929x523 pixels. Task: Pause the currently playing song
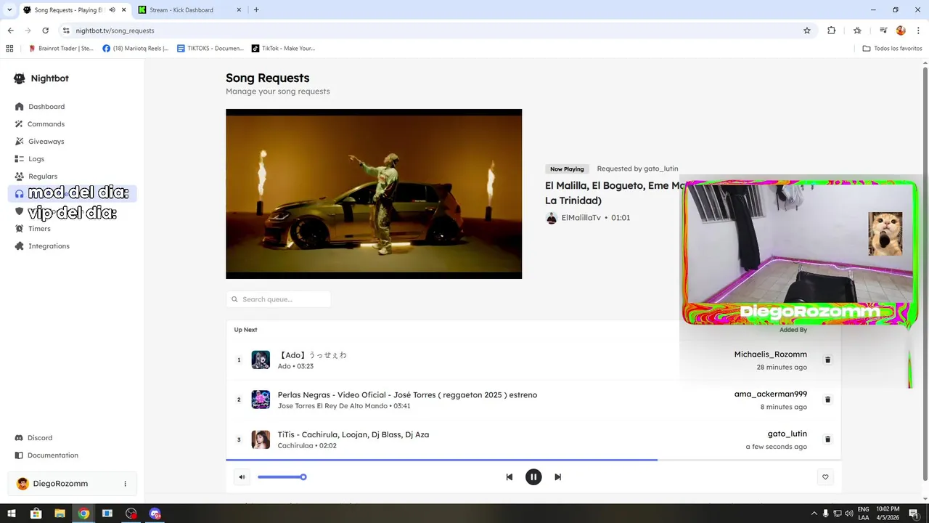(x=533, y=477)
